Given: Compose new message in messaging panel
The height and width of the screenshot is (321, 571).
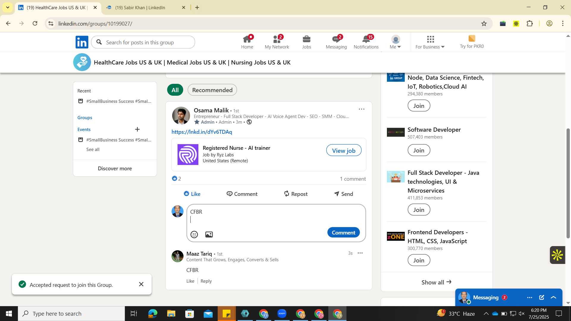Looking at the screenshot, I should 542,298.
